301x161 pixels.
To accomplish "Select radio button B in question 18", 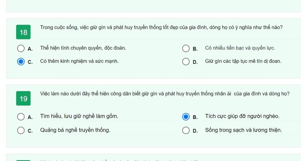I will tap(186, 48).
